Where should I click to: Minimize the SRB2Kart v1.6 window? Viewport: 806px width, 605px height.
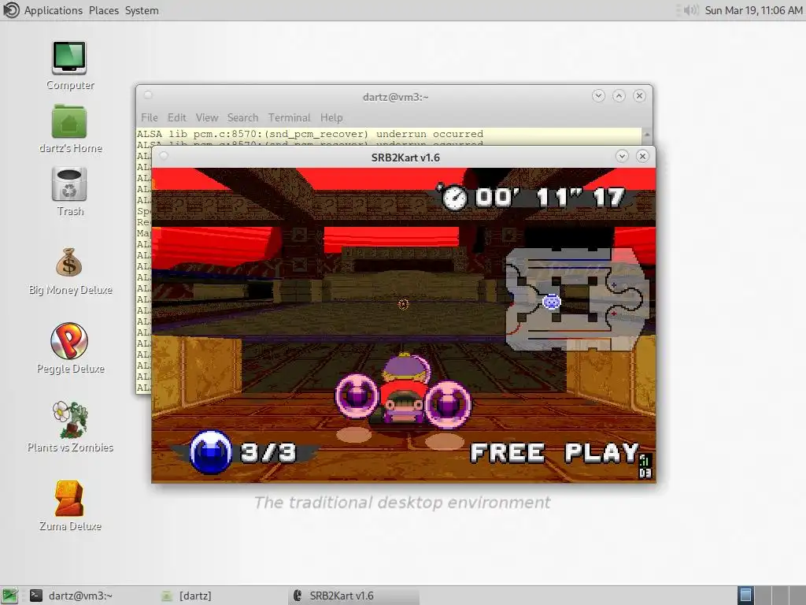pyautogui.click(x=622, y=157)
